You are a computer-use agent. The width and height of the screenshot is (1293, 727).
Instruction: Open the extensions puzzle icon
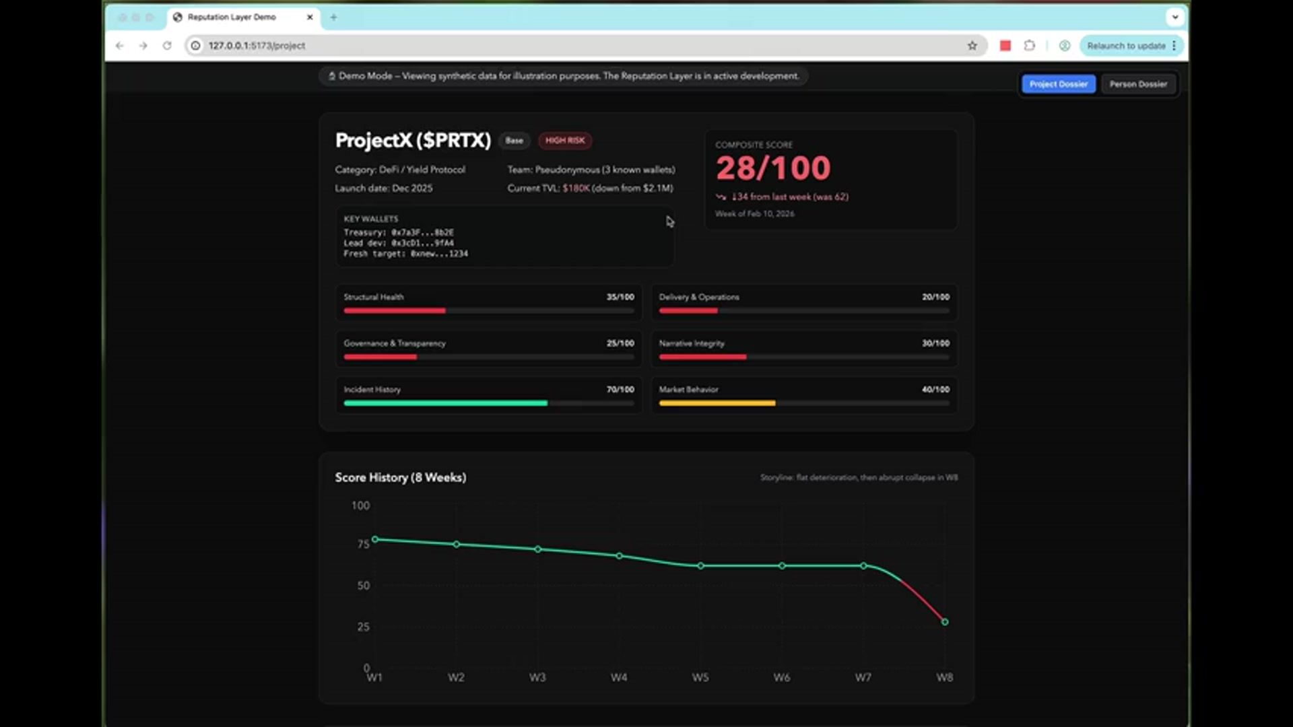[1029, 46]
